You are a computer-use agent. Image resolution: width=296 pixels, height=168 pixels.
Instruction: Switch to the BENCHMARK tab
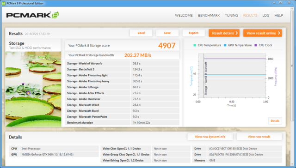[x=209, y=15]
